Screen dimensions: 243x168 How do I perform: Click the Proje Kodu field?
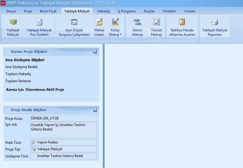pos(63,119)
